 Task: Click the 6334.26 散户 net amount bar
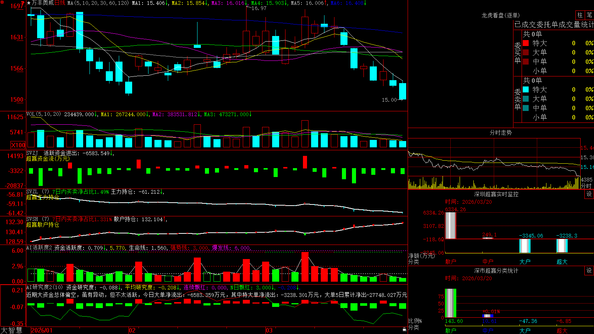451,225
